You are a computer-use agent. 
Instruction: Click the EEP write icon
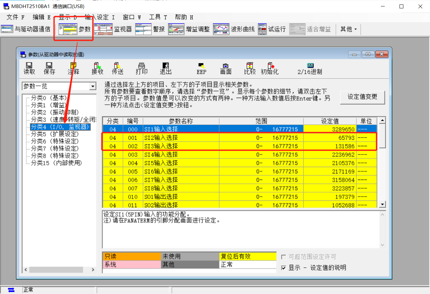[x=202, y=68]
